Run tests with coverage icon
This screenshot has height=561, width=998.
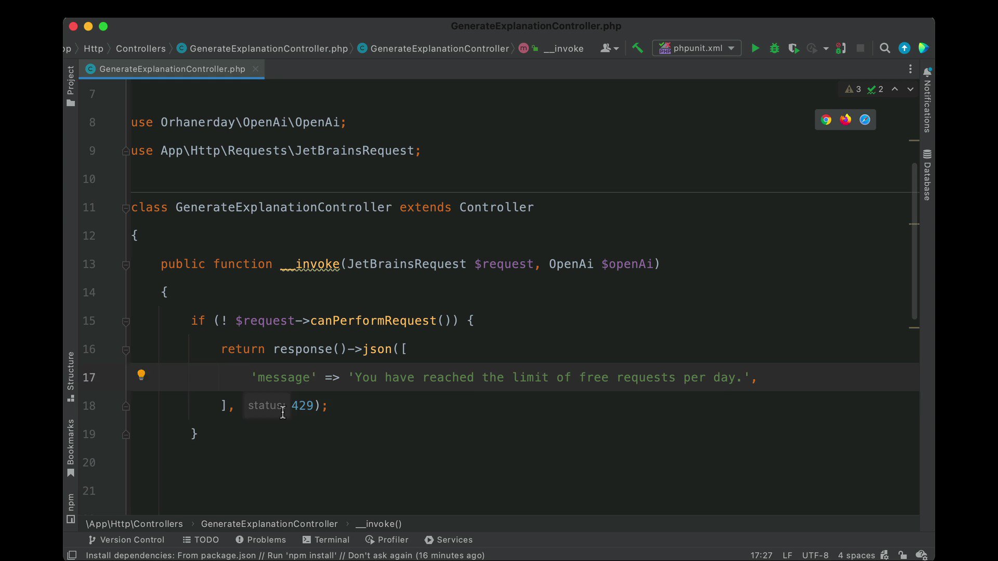(794, 48)
